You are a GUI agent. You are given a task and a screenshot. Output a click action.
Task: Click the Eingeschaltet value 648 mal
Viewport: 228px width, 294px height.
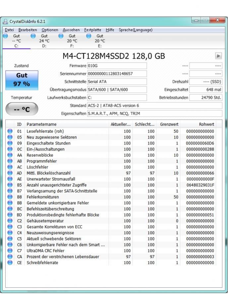pyautogui.click(x=206, y=90)
